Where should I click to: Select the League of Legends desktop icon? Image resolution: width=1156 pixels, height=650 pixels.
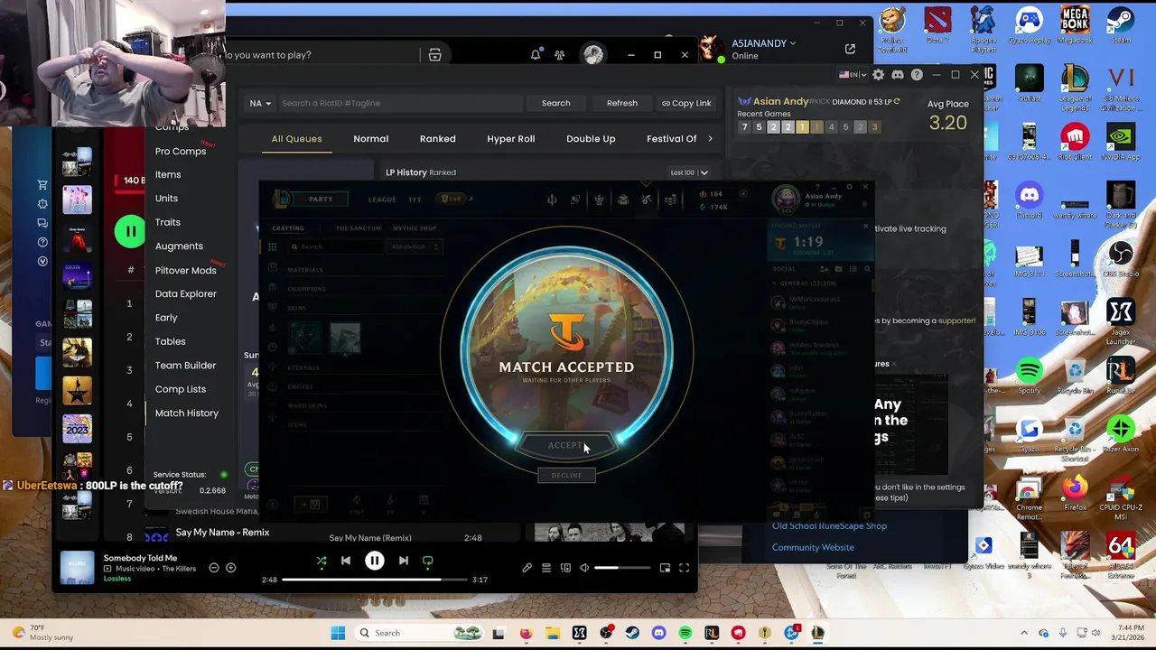[1075, 86]
